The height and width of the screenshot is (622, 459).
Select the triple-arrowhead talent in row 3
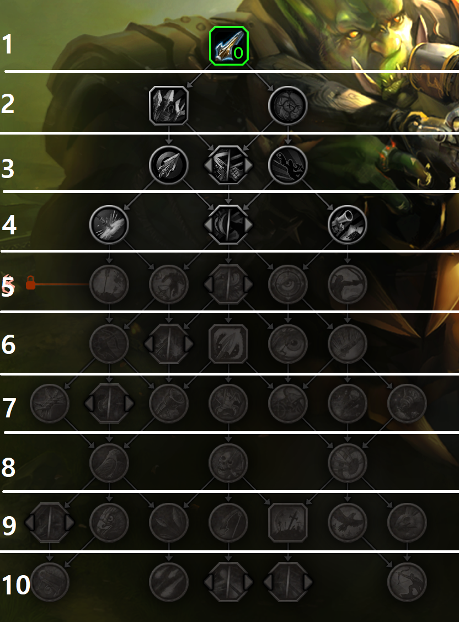point(169,165)
